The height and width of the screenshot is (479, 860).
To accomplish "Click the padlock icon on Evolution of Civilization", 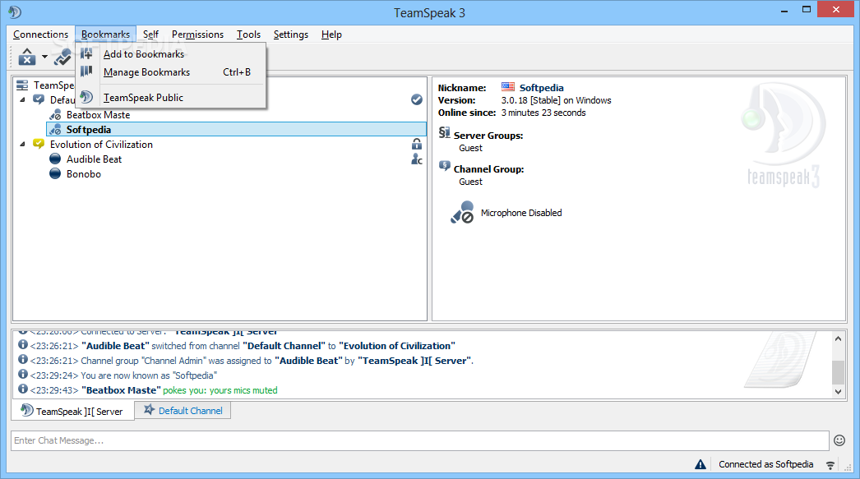I will 417,144.
